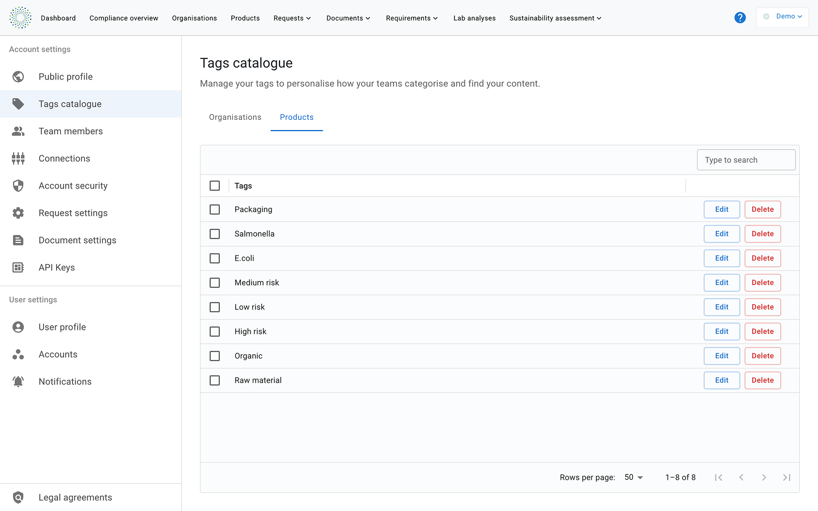Delete the Salmonella tag

pos(763,234)
